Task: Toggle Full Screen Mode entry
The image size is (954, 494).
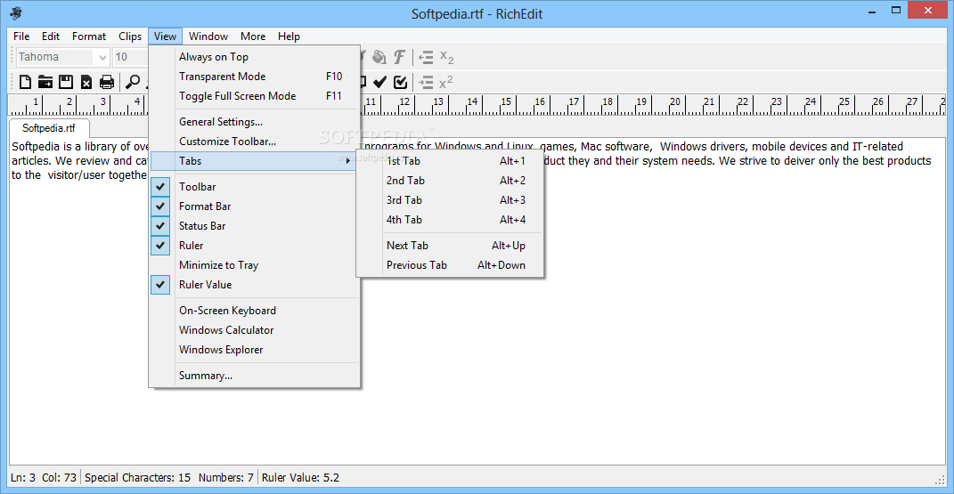Action: pos(255,96)
